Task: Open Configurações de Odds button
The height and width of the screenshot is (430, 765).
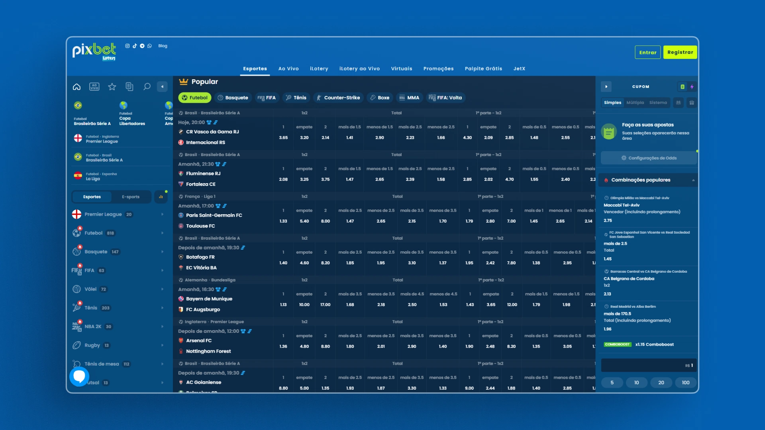Action: (x=649, y=158)
